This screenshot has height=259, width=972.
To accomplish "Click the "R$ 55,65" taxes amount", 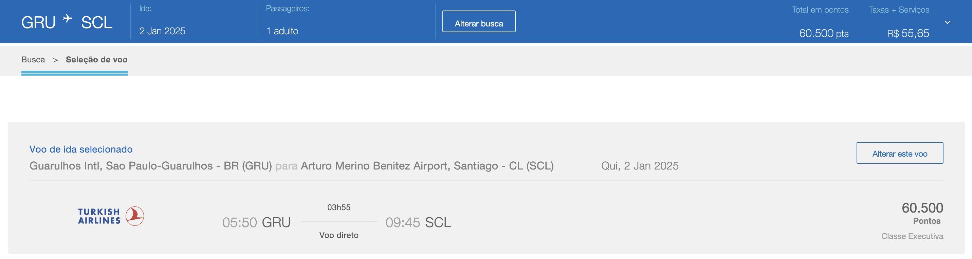I will click(x=908, y=33).
